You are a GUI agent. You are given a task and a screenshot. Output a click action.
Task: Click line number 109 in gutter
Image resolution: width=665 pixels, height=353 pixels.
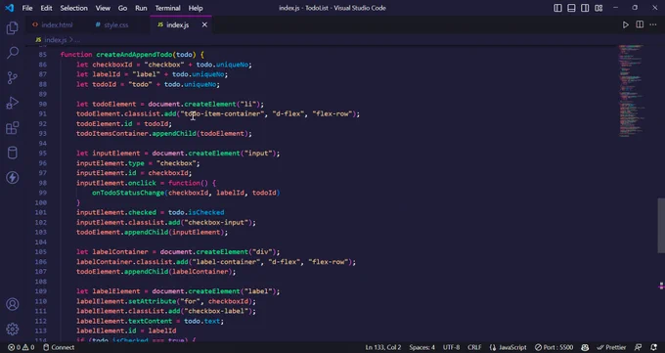41,291
